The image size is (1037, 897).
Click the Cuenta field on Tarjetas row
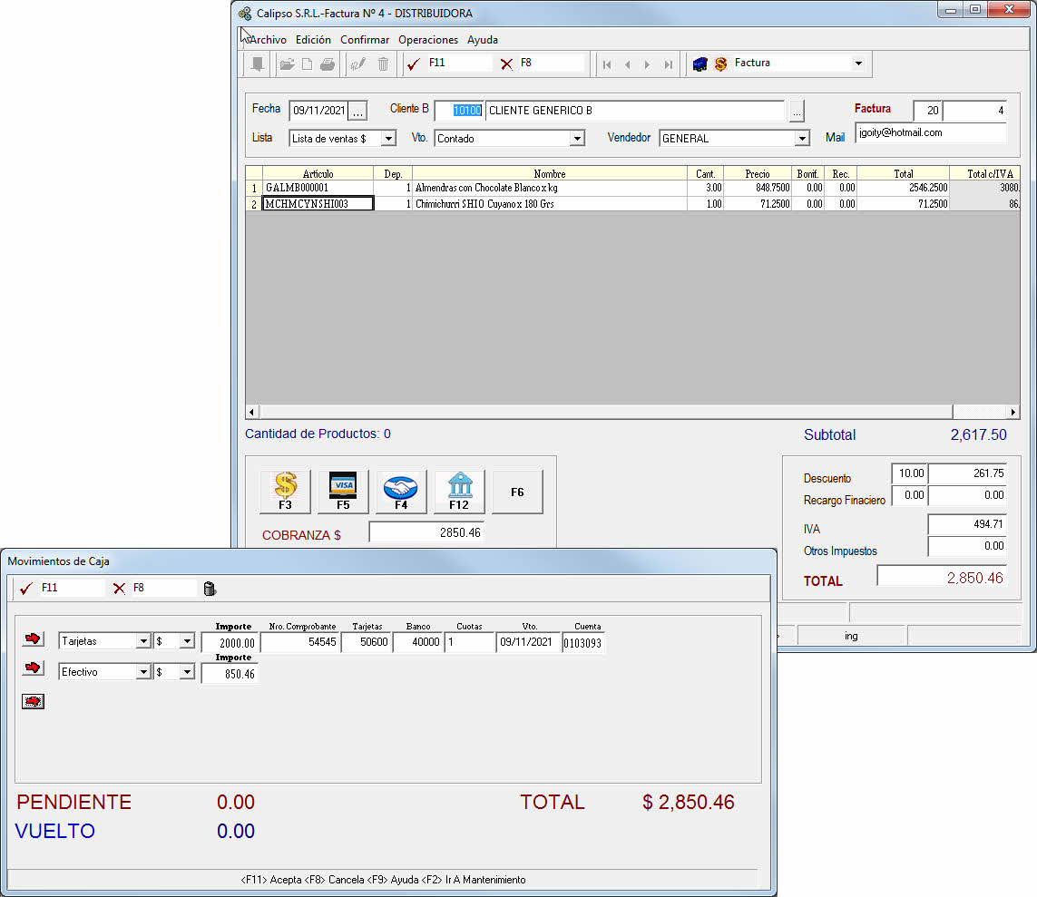pos(582,642)
